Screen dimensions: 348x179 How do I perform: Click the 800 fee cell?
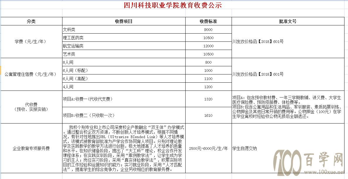coord(208,62)
